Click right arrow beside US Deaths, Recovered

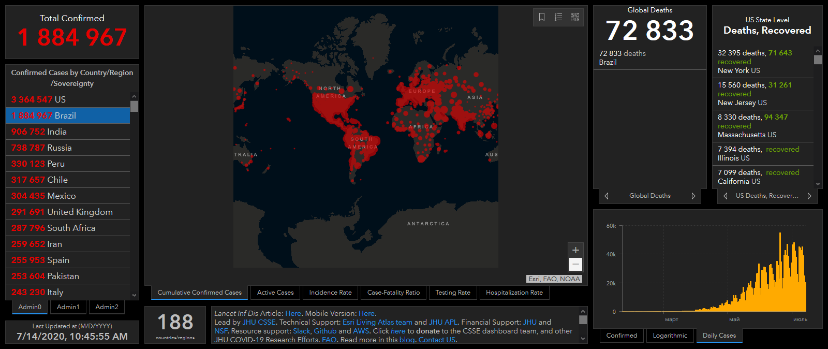[x=809, y=196]
